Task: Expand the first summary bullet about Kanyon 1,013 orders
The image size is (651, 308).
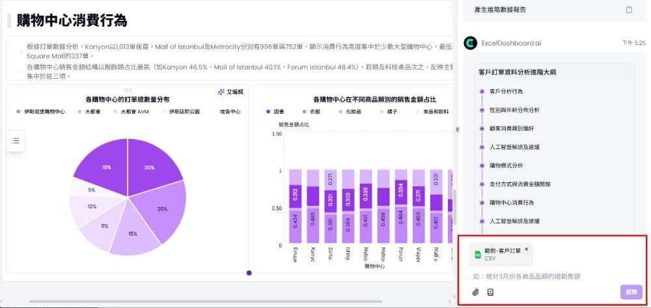Action: pyautogui.click(x=21, y=51)
